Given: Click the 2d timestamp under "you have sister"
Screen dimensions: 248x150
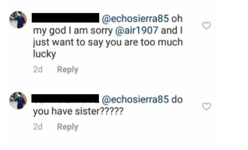Looking at the screenshot, I should 38,127.
